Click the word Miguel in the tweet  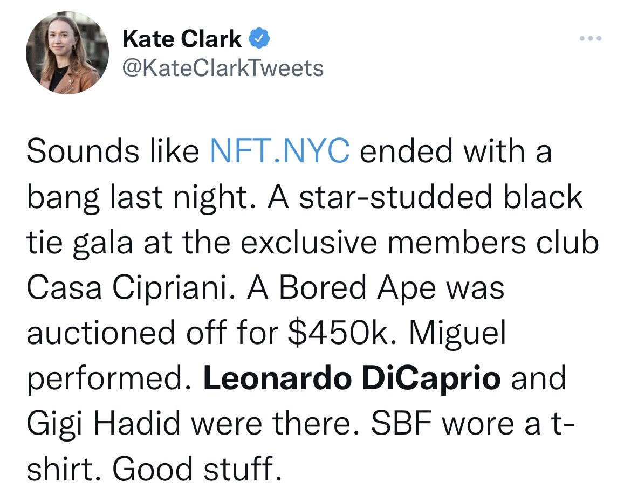(457, 334)
